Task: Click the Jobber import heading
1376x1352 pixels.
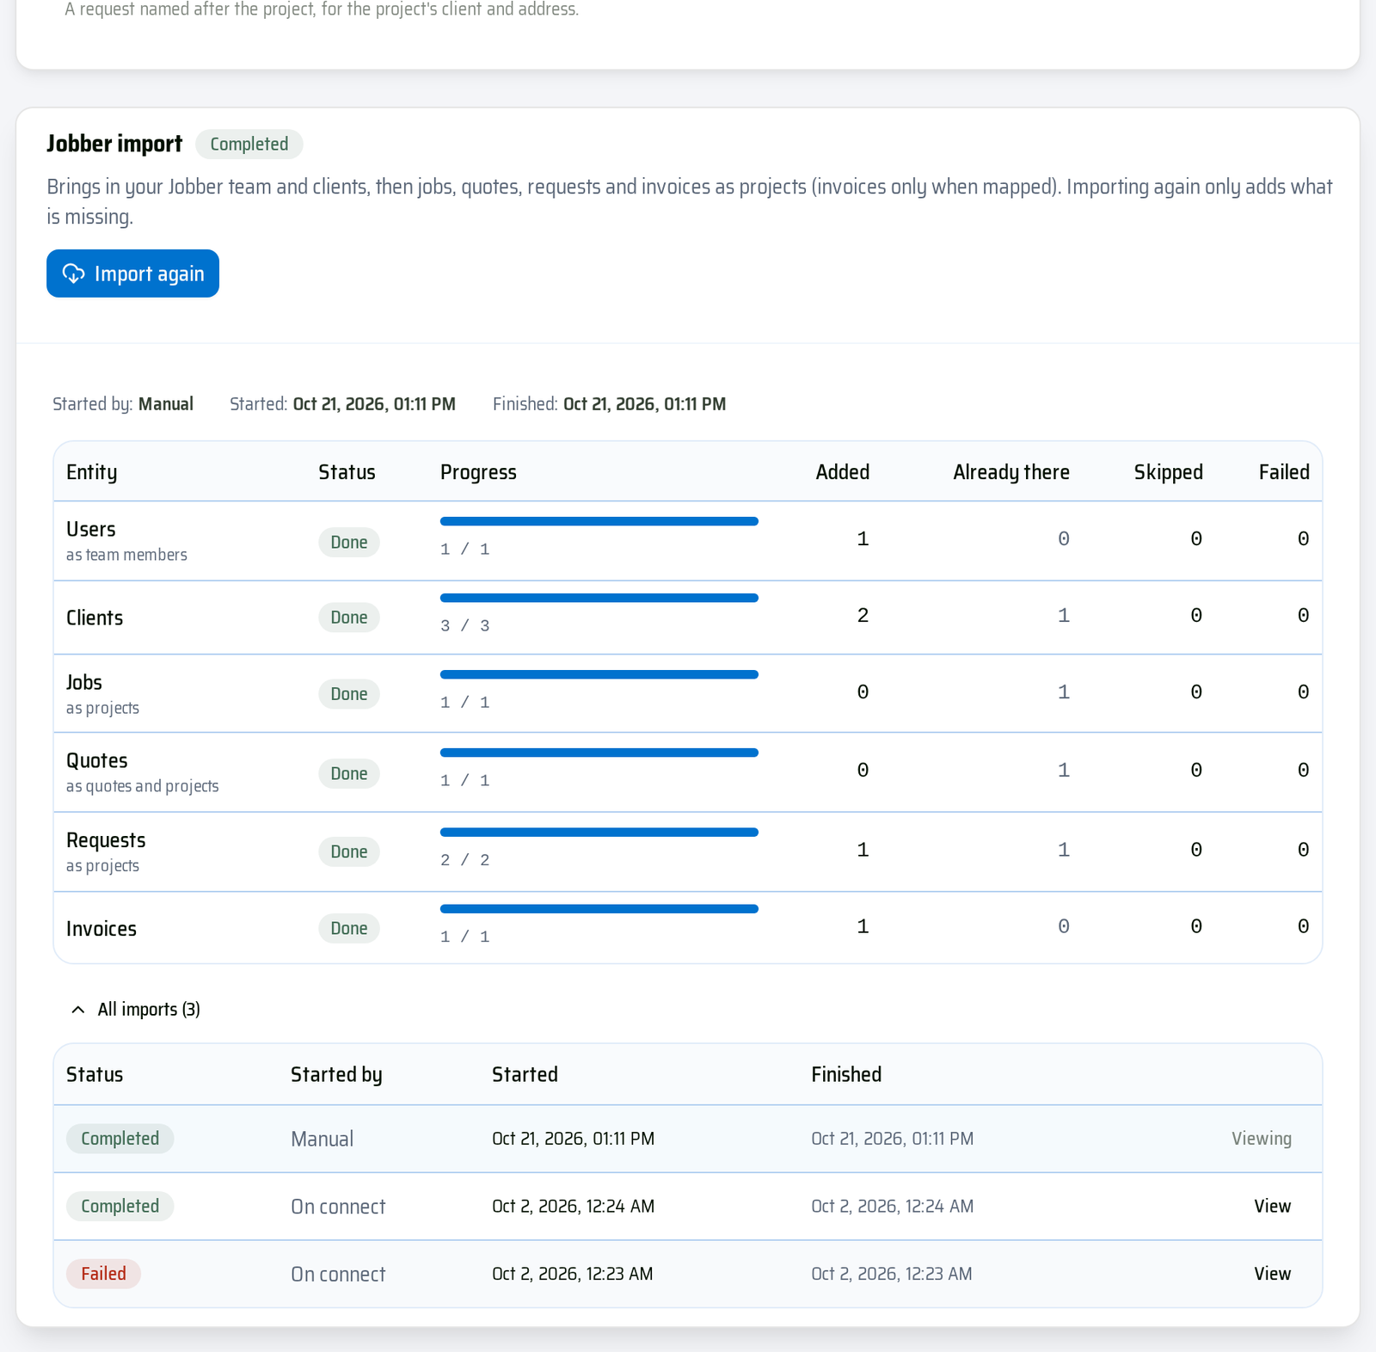Action: click(114, 144)
